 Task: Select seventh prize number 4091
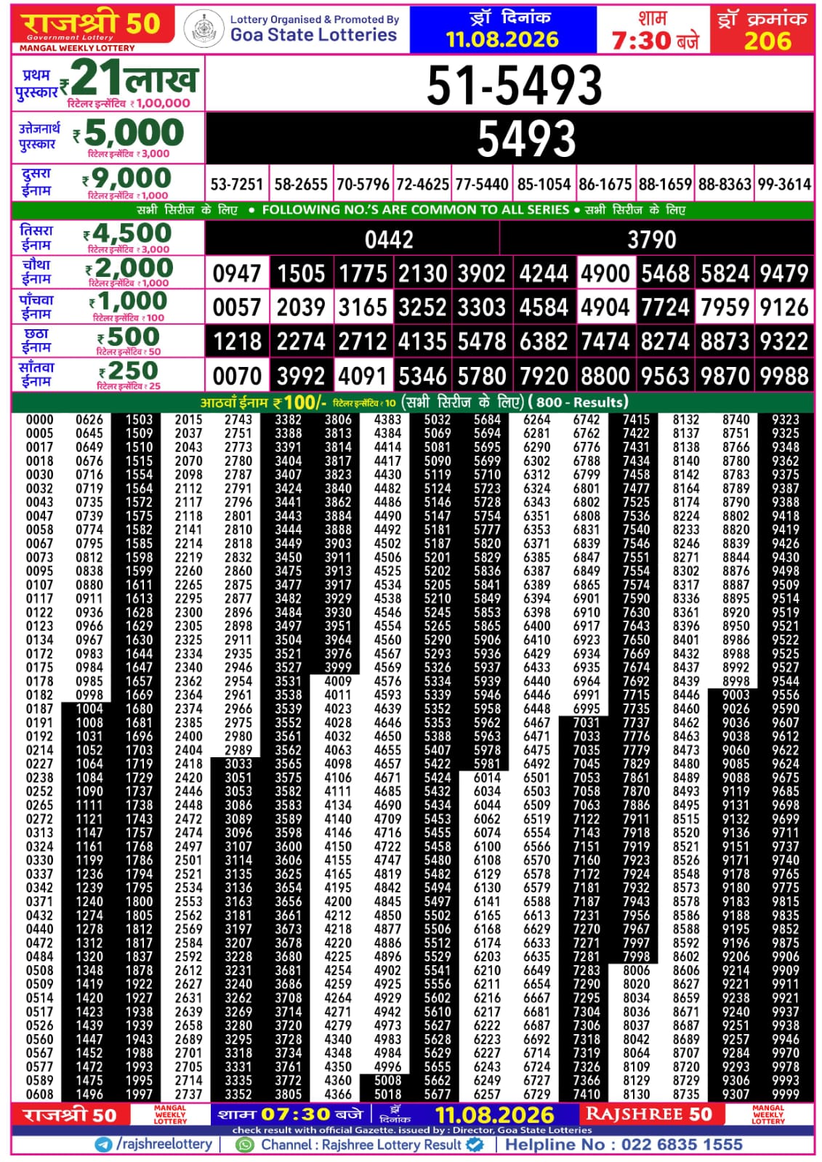tap(363, 376)
